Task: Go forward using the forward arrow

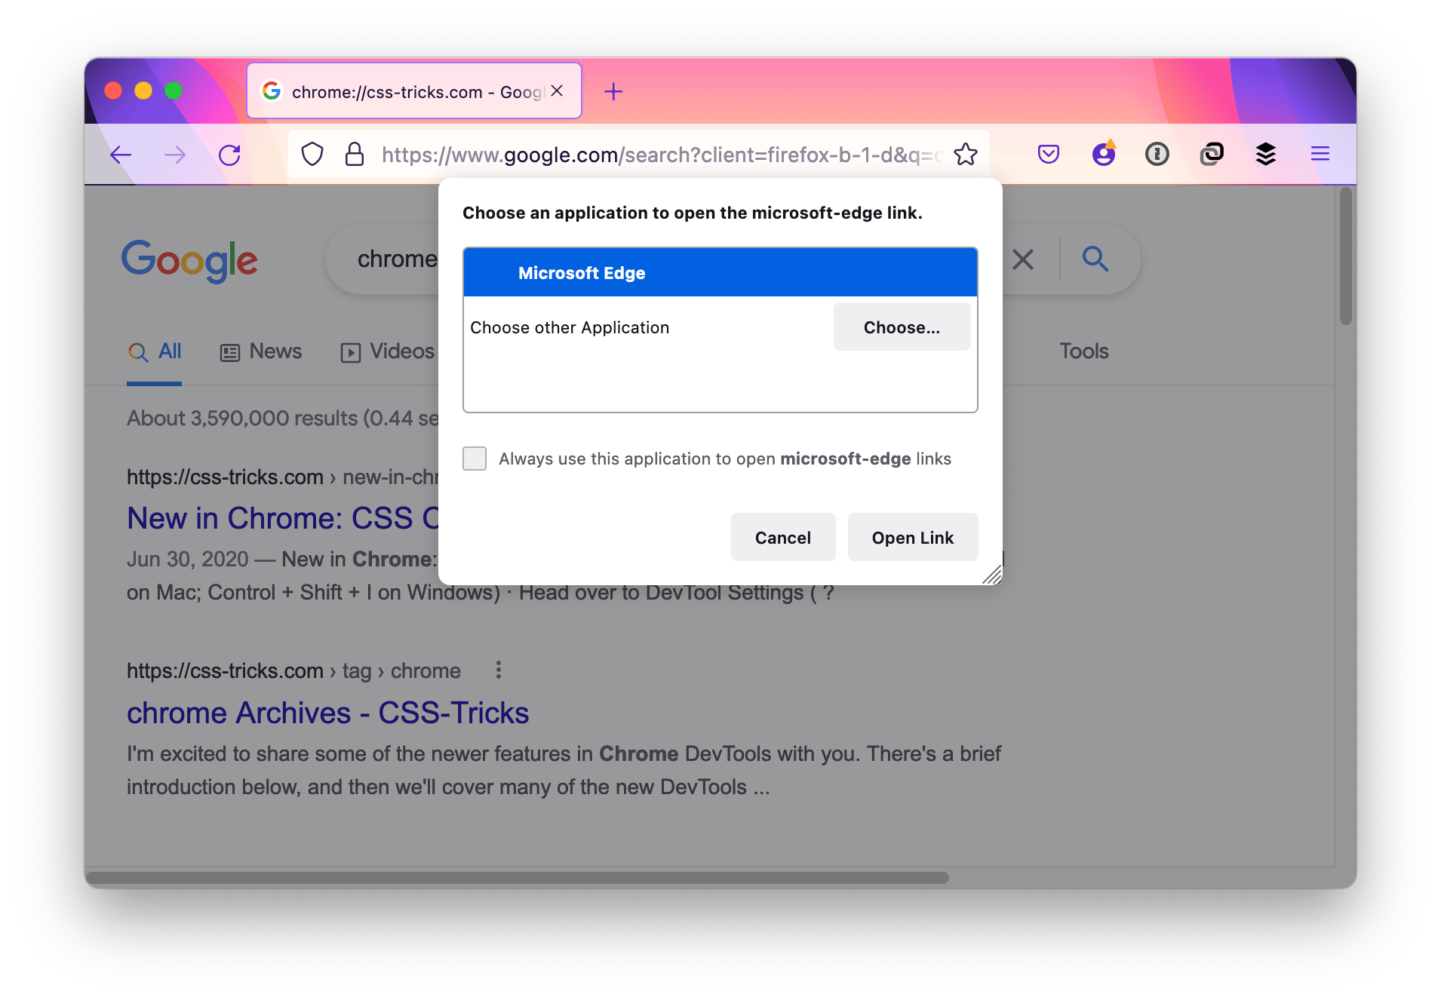Action: tap(175, 155)
